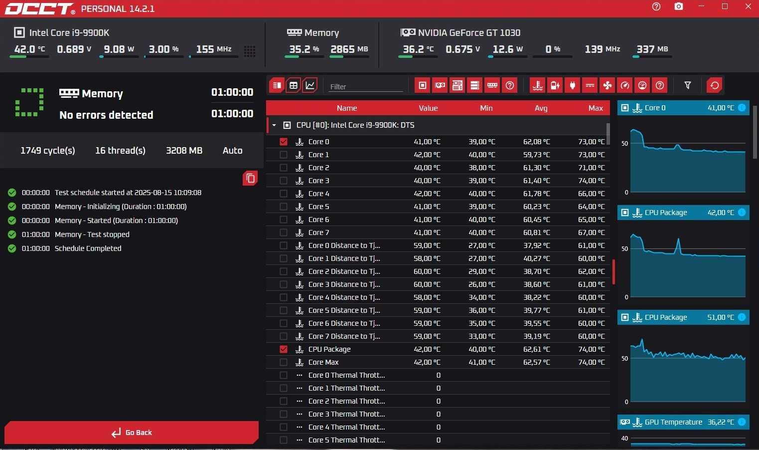Sort table by Avg column
This screenshot has height=450, width=759.
(x=541, y=108)
